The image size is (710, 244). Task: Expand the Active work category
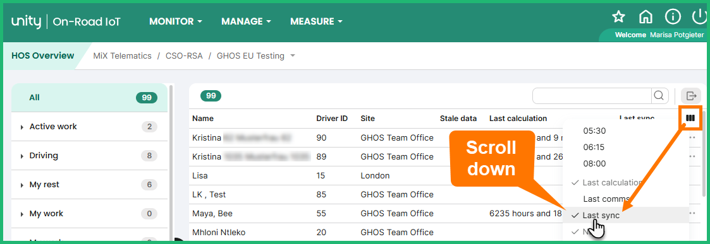point(21,127)
